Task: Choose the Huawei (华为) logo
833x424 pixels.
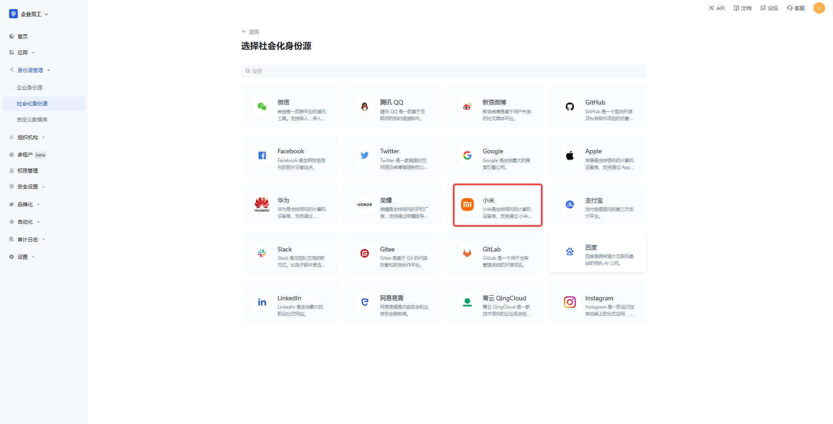Action: coord(262,204)
